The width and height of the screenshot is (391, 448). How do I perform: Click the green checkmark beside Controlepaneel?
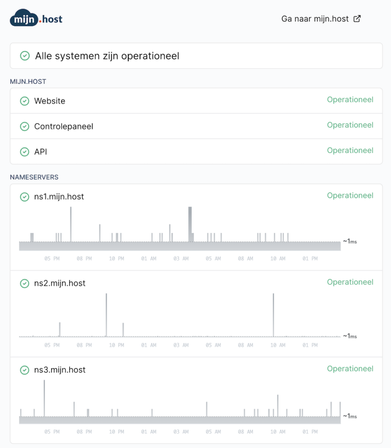click(25, 126)
